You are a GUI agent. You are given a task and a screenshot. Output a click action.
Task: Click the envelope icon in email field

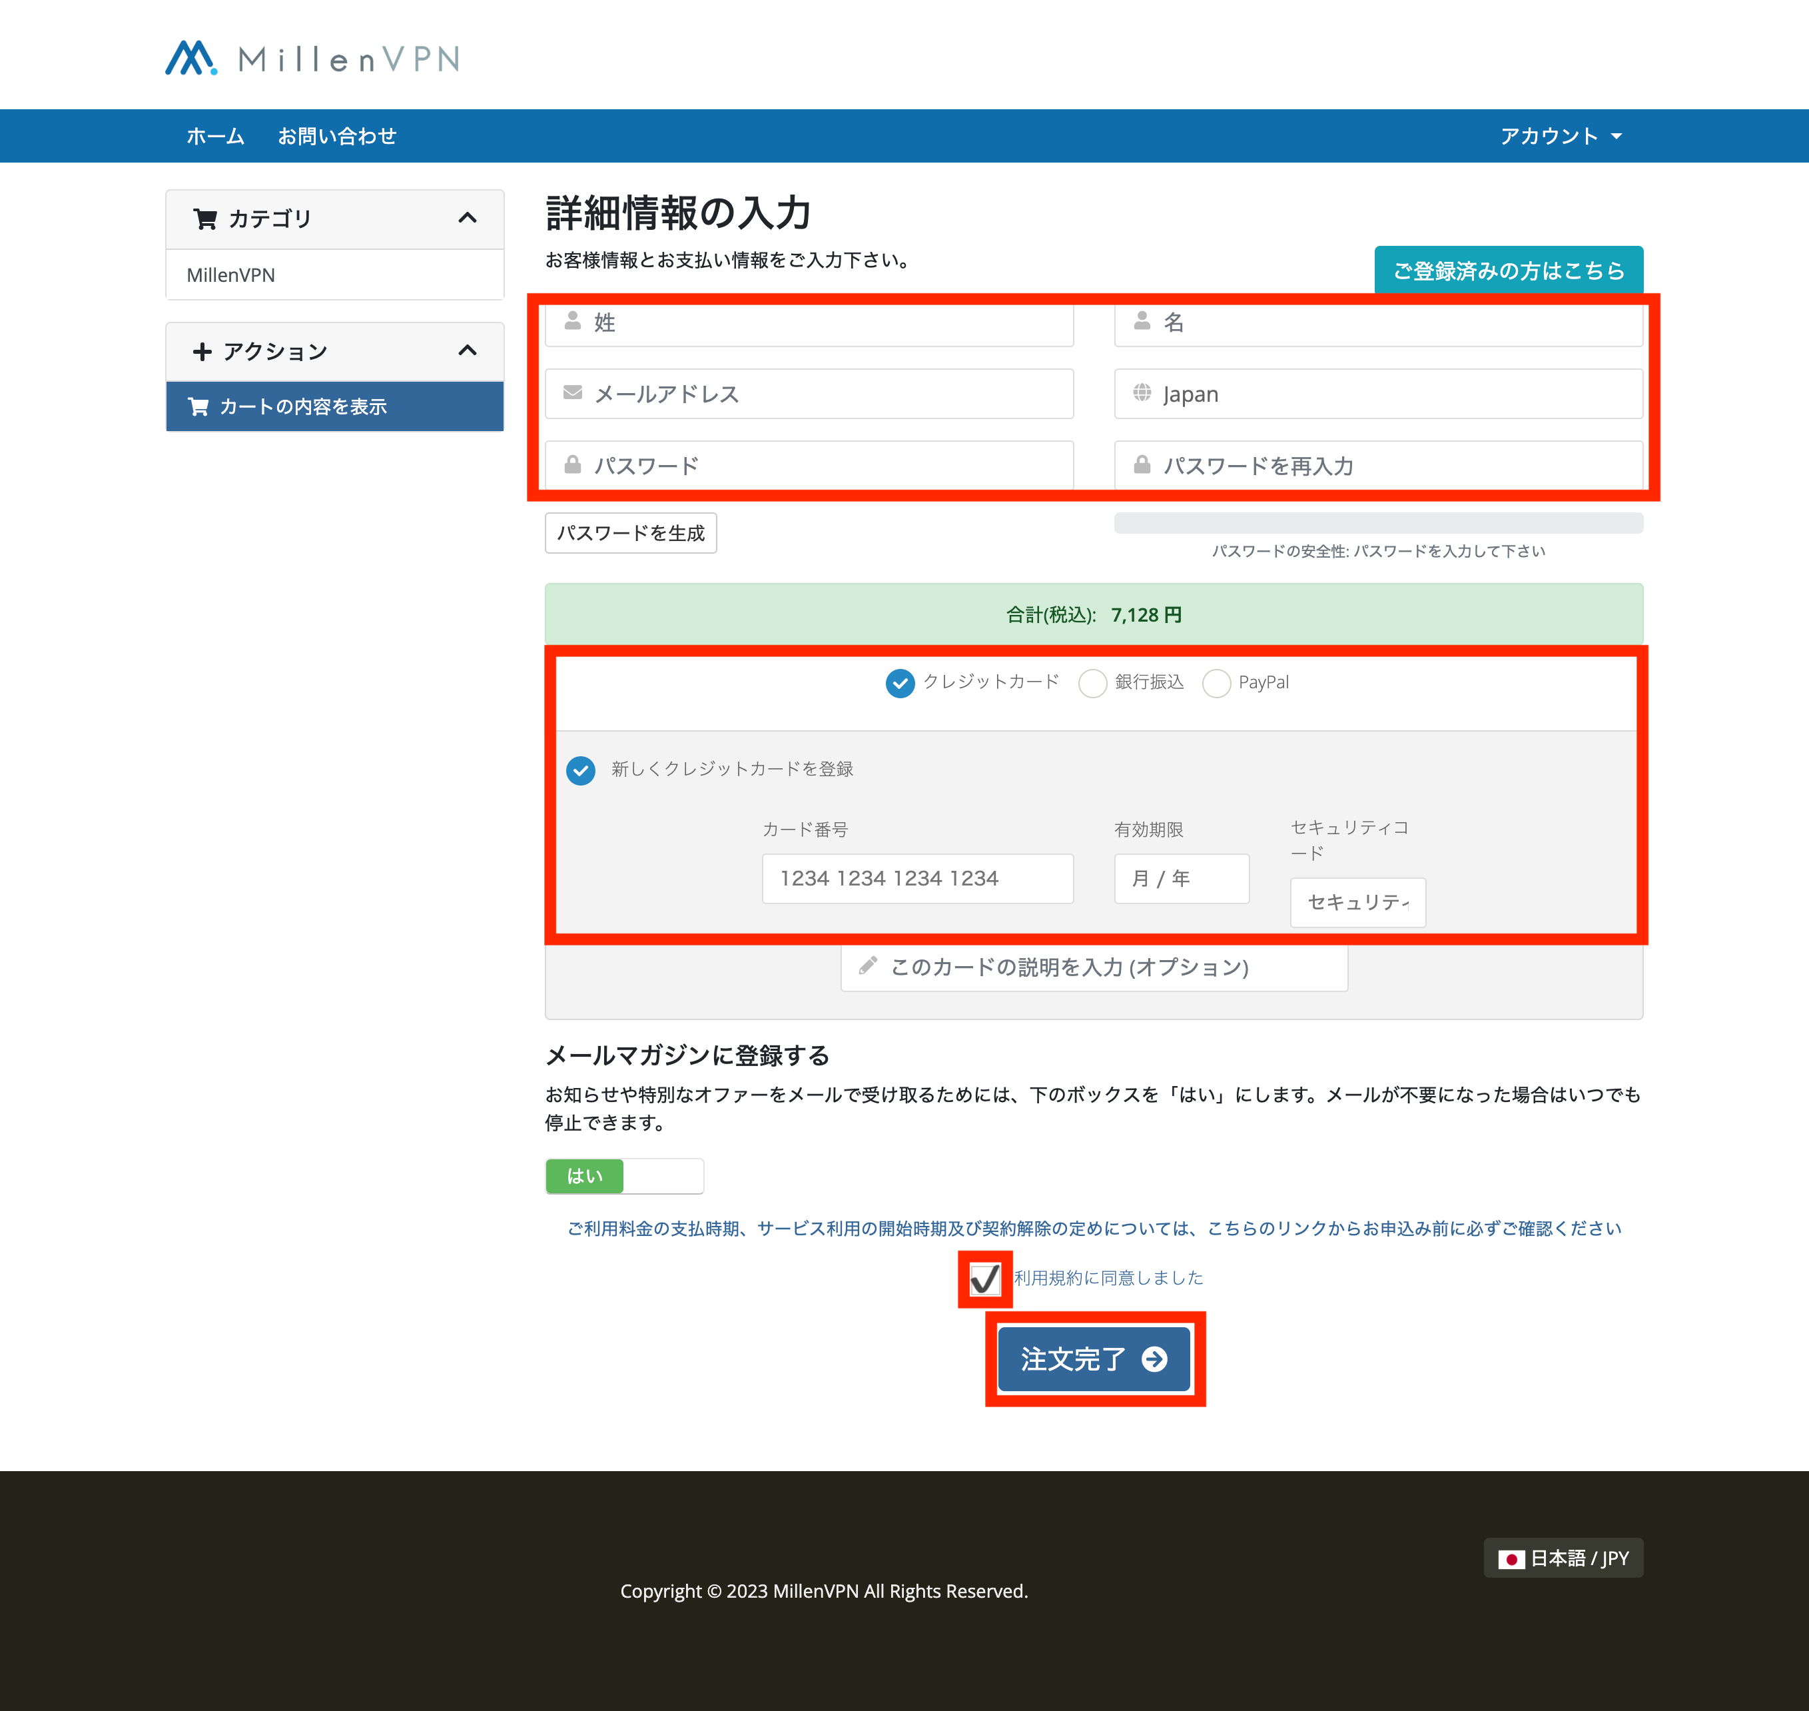point(573,393)
